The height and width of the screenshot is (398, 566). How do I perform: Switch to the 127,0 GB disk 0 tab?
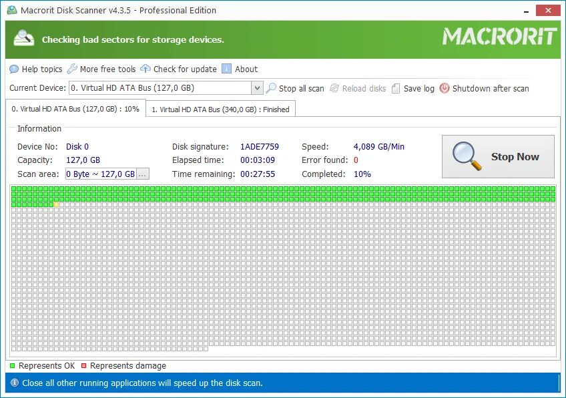click(x=75, y=109)
